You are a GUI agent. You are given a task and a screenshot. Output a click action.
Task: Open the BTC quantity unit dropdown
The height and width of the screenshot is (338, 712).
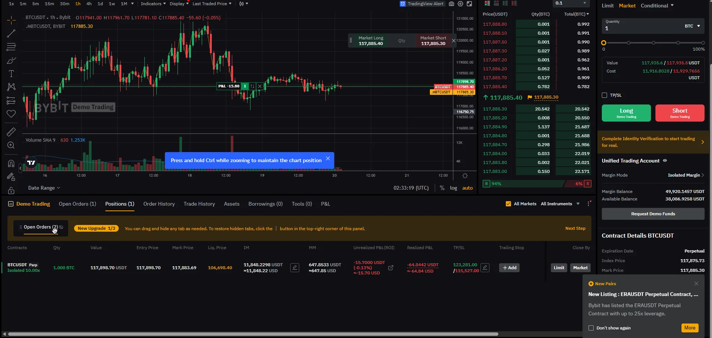pos(692,26)
